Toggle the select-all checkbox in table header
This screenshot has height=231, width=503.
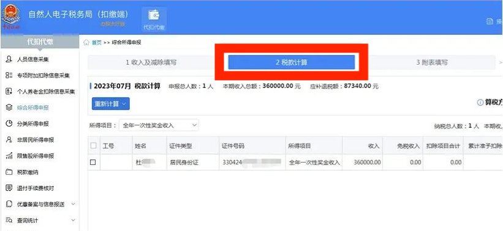[x=93, y=145]
